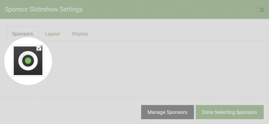Finish sponsor selection using the green button
This screenshot has width=269, height=124.
[229, 112]
